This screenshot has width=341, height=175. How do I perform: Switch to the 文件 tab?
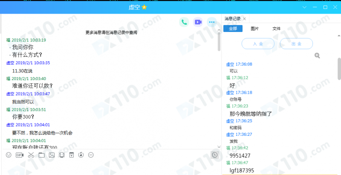pos(276,29)
